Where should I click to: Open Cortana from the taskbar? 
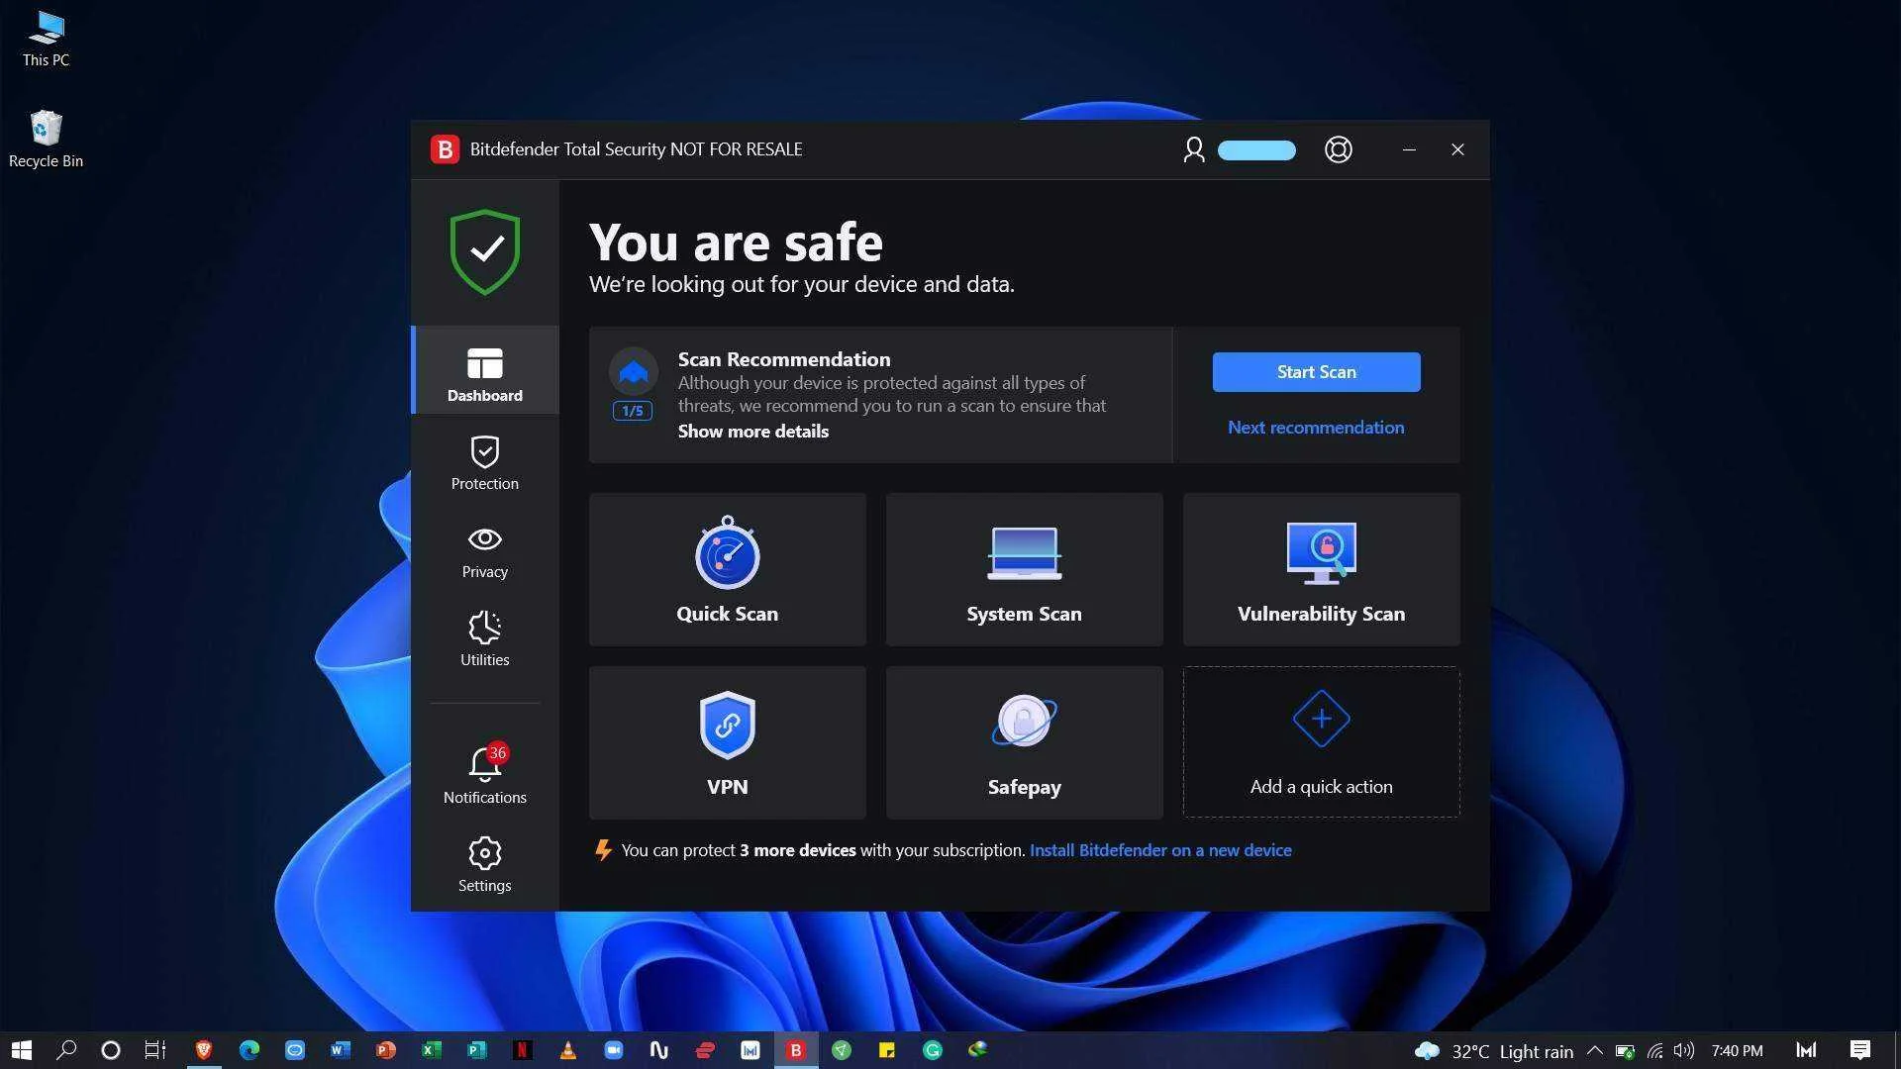coord(111,1050)
